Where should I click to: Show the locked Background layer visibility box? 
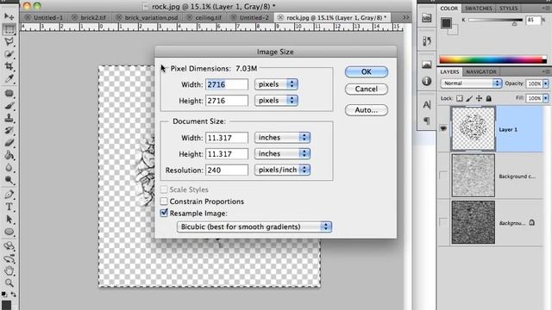point(443,222)
